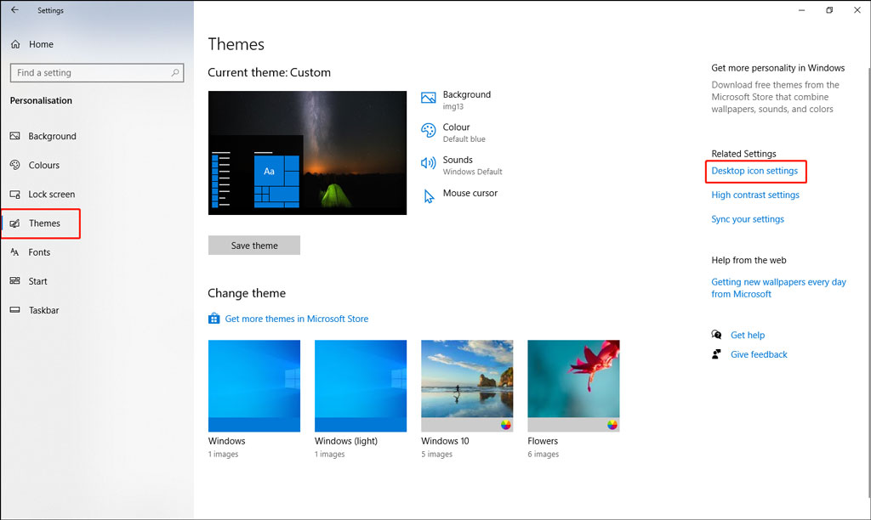871x520 pixels.
Task: Open High contrast settings
Action: point(754,195)
